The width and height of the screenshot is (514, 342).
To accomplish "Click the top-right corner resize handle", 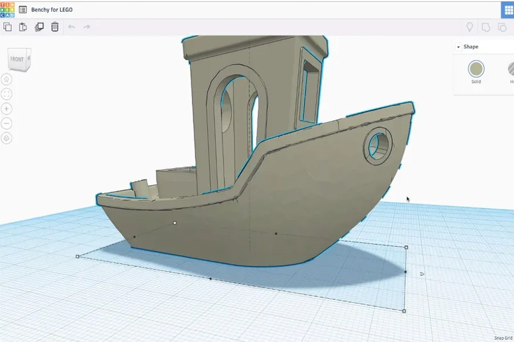I will pyautogui.click(x=406, y=247).
